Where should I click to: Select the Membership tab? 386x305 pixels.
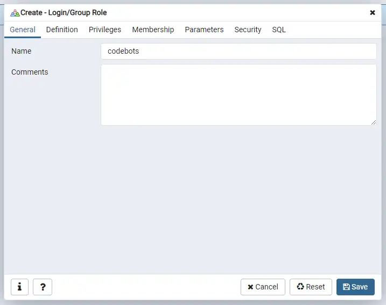(x=153, y=30)
